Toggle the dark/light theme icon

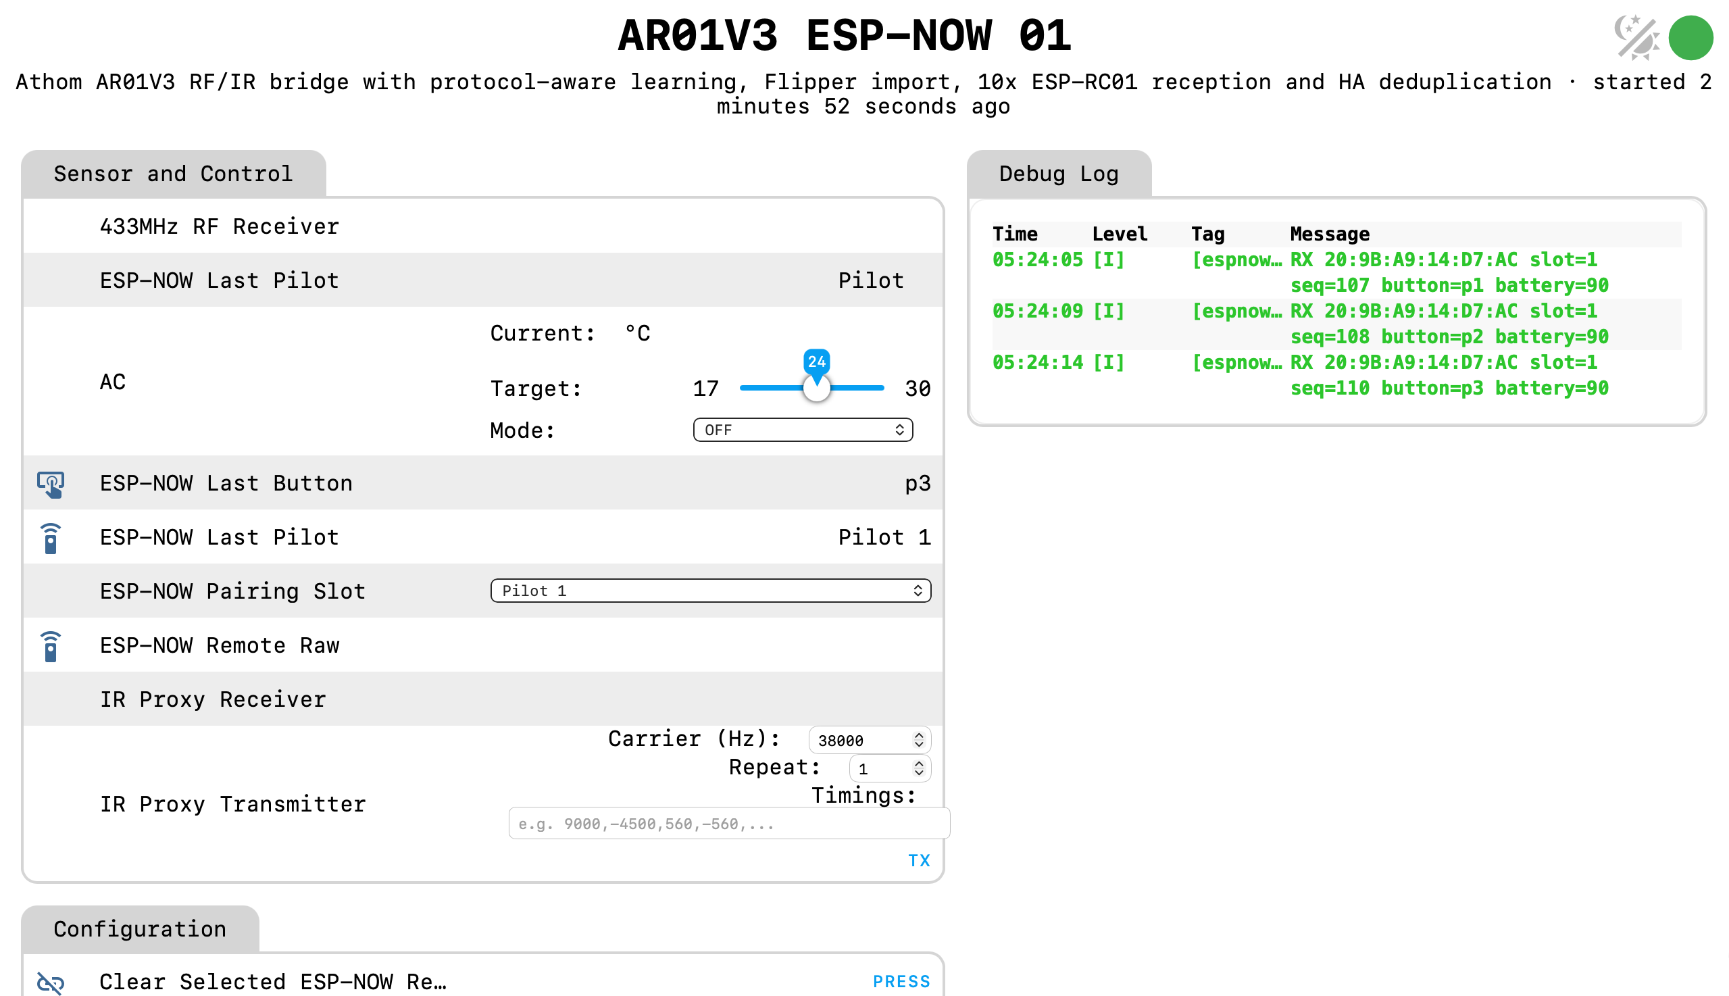click(1636, 38)
